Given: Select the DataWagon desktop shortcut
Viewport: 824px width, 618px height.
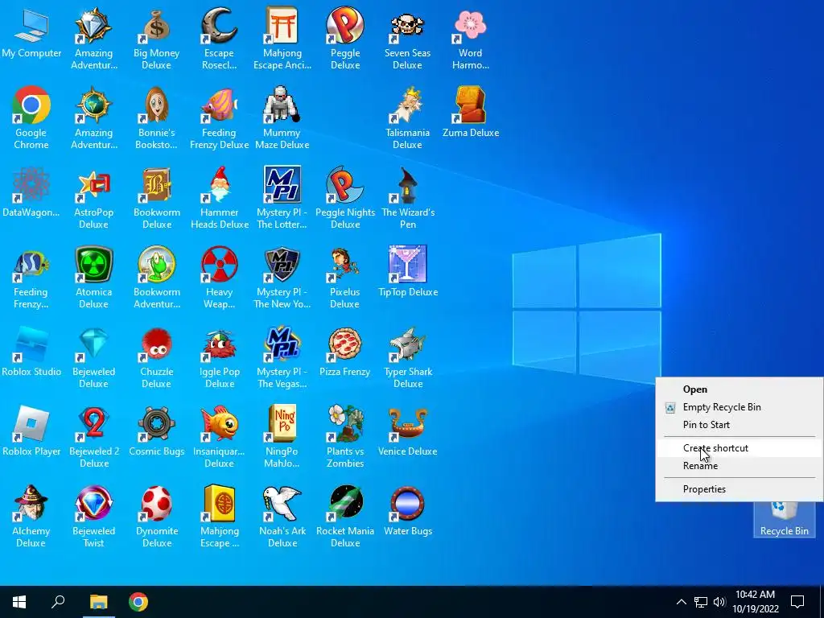Looking at the screenshot, I should pos(31,193).
